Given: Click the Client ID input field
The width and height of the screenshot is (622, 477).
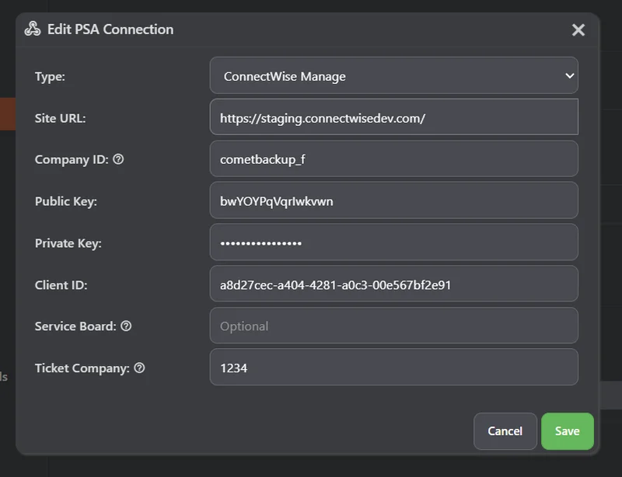Looking at the screenshot, I should click(393, 284).
